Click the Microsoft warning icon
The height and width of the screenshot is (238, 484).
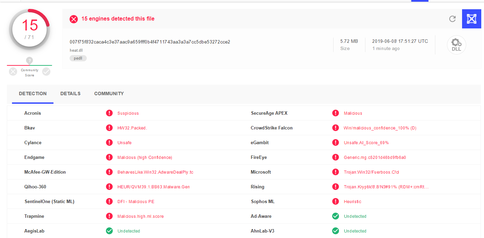[x=336, y=172]
